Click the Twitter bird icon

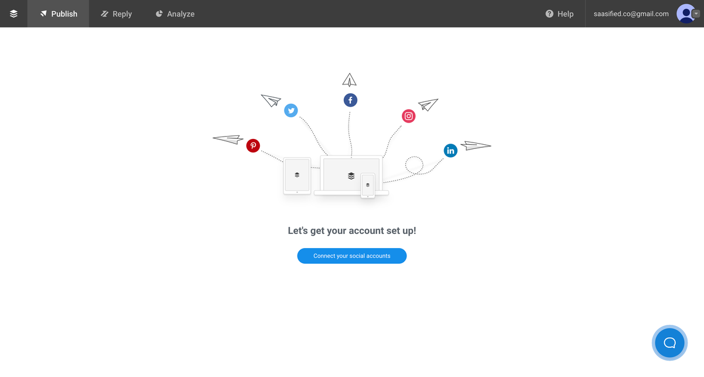click(291, 110)
